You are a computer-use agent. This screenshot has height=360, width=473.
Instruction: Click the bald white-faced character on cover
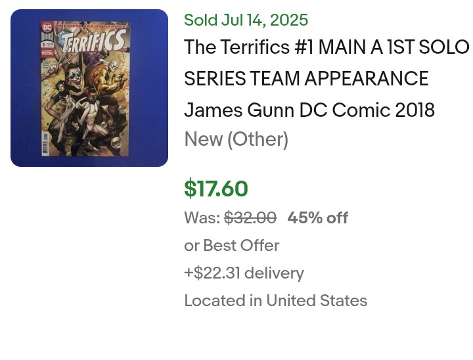pos(112,66)
